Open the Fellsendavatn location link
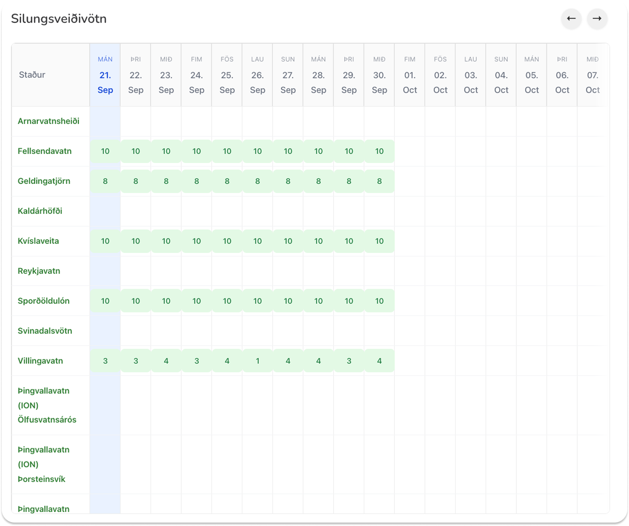The width and height of the screenshot is (629, 526). click(44, 151)
